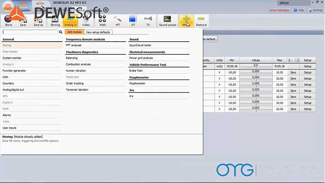Select Function generator module

[32, 71]
